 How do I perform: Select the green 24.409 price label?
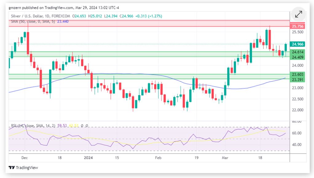[298, 57]
